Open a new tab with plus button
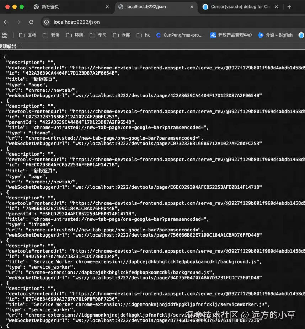Screen dimensions: 305x329 [289, 7]
